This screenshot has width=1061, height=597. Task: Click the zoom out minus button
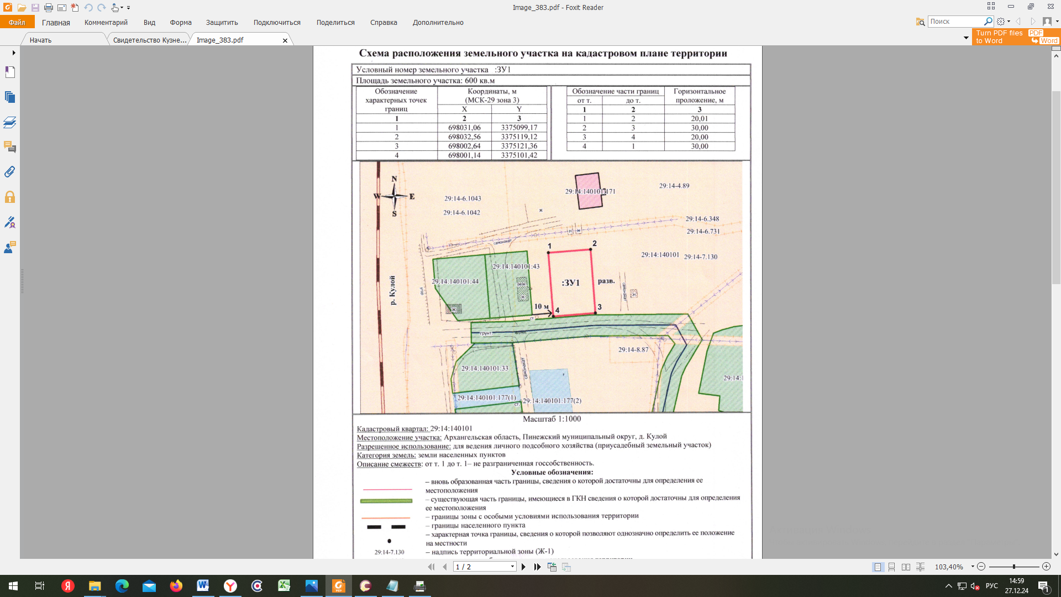click(x=981, y=567)
